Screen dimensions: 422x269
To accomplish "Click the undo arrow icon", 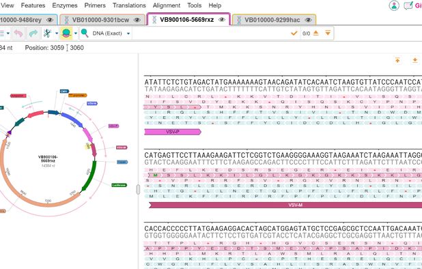I will 18,33.
